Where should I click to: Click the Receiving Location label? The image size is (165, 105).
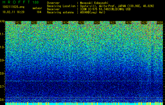(61, 6)
